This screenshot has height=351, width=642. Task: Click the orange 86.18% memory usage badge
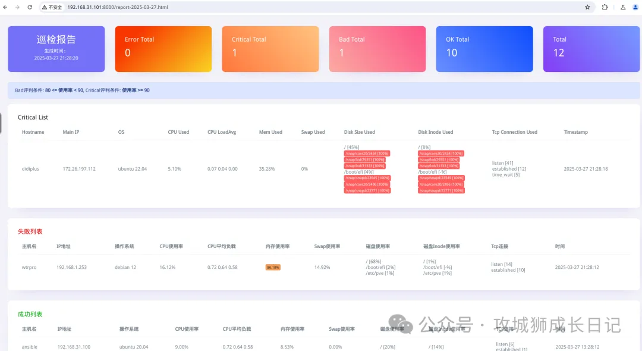273,267
